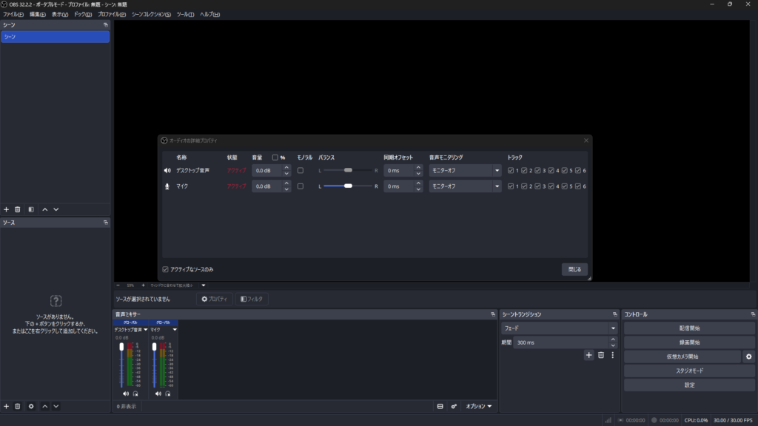
Task: Open advanced audio properties gears icon
Action: (454, 406)
